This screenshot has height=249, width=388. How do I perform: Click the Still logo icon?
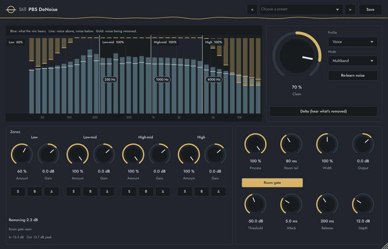11,10
